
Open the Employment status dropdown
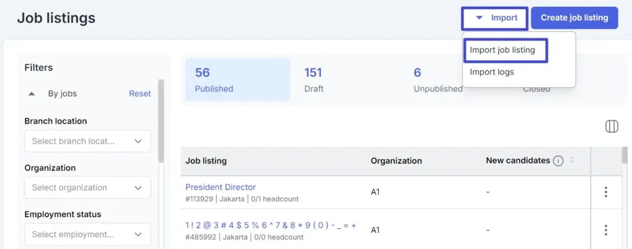click(x=88, y=234)
